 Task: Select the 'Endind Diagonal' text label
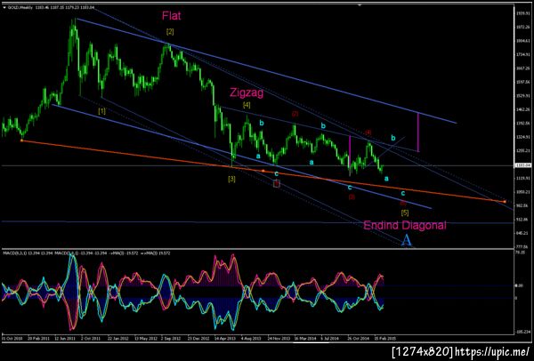[x=405, y=225]
